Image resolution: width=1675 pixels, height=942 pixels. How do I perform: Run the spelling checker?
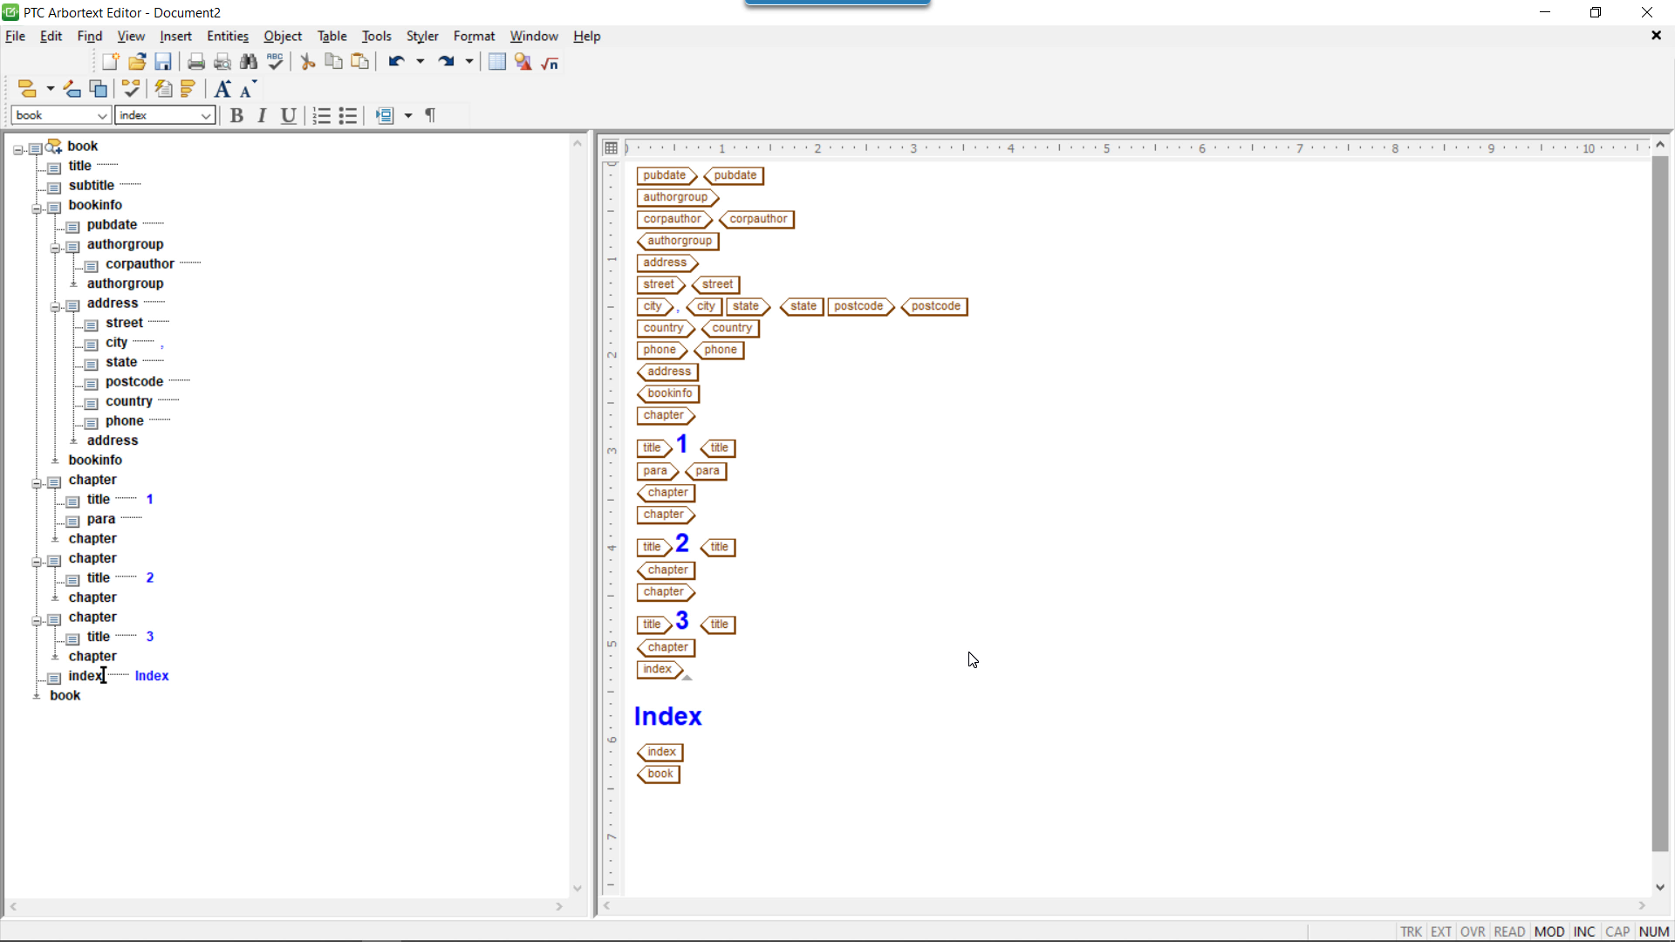[276, 62]
